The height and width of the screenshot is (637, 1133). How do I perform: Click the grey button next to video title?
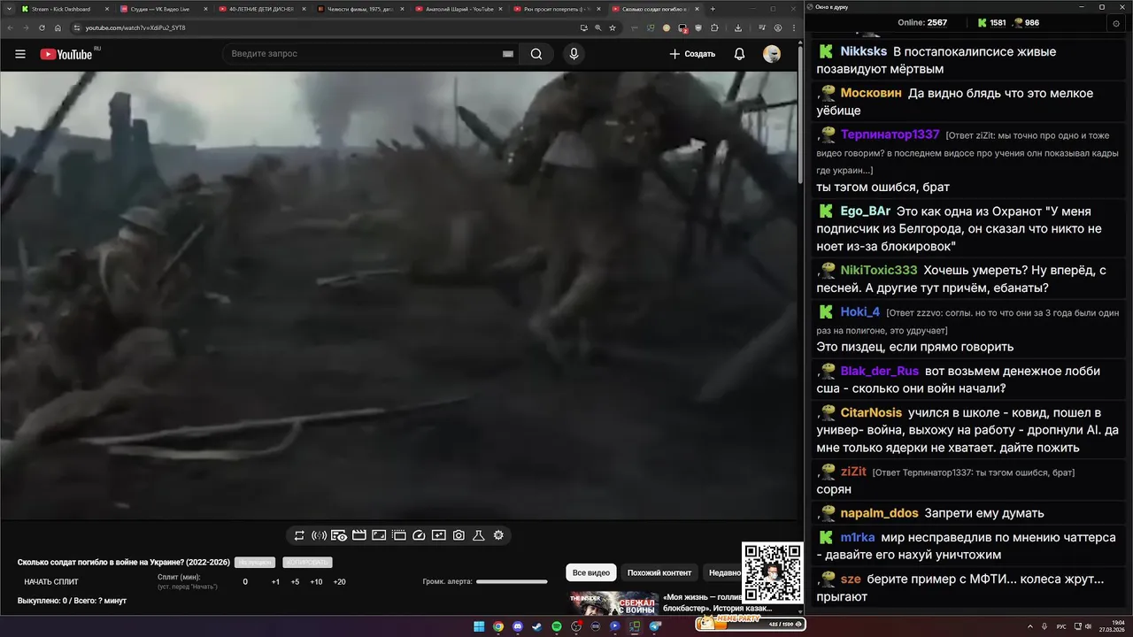tap(255, 563)
